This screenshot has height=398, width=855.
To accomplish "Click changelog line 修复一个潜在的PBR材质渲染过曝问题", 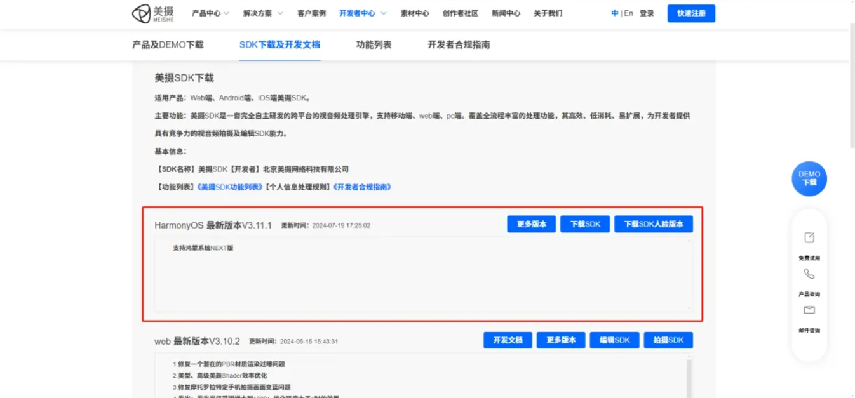I will (229, 364).
